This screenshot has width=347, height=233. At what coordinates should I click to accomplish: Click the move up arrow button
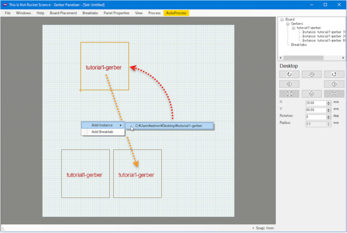[312, 74]
